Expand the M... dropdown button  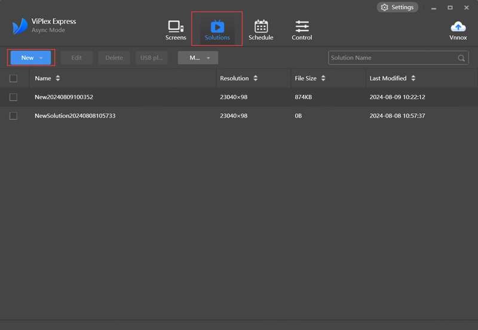click(x=198, y=58)
